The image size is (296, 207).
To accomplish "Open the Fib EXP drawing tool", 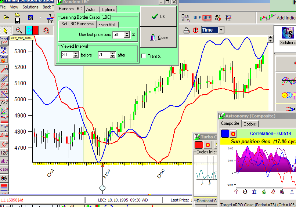I will tap(4, 128).
